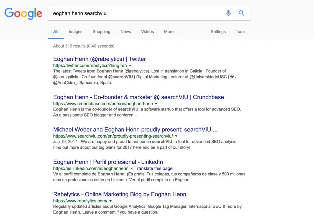Select the Shopping tab

pyautogui.click(x=101, y=31)
